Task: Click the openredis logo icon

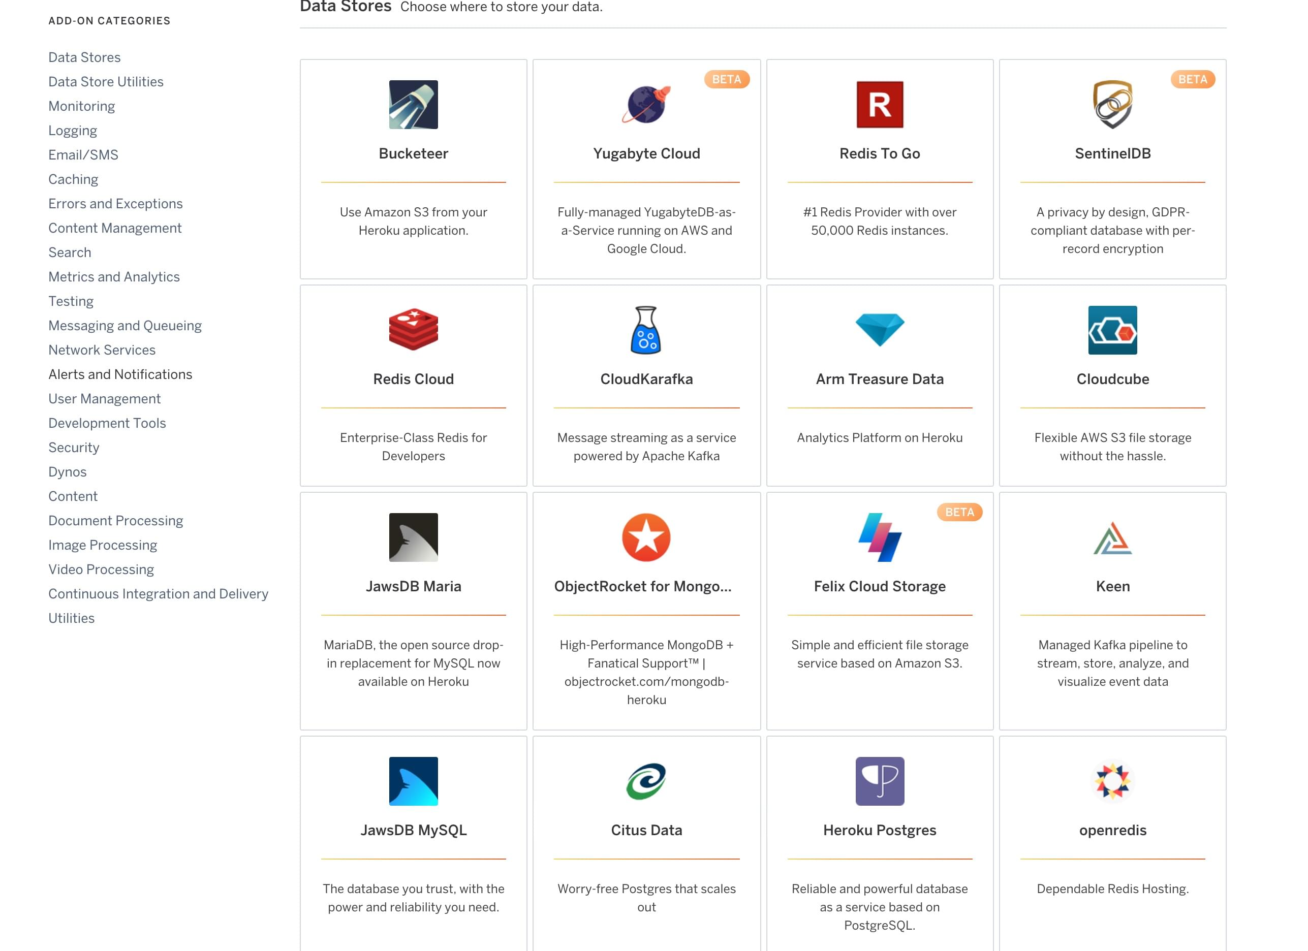Action: tap(1112, 780)
